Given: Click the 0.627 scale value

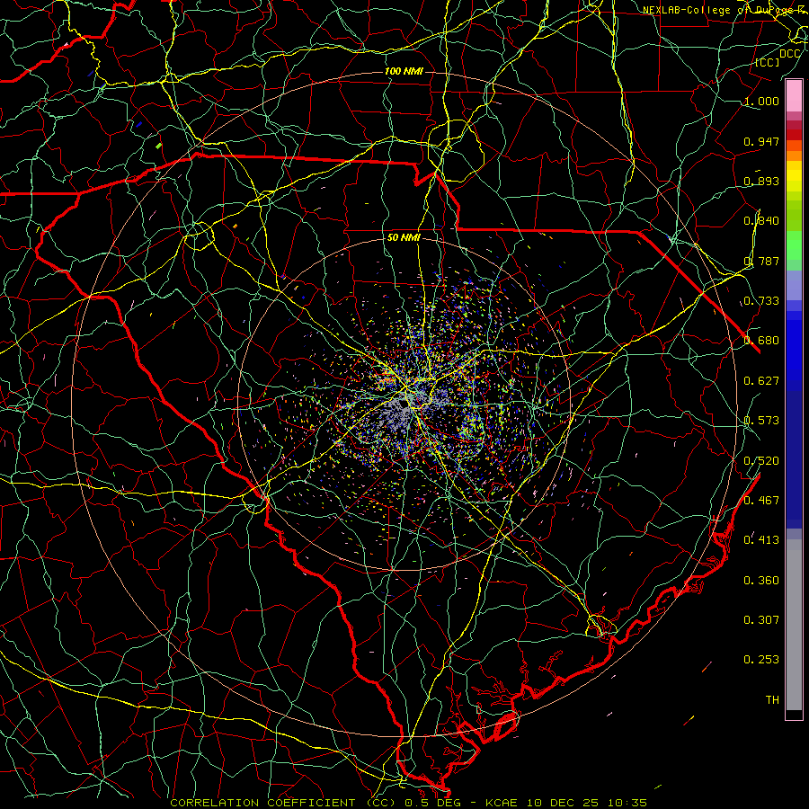Looking at the screenshot, I should point(761,381).
